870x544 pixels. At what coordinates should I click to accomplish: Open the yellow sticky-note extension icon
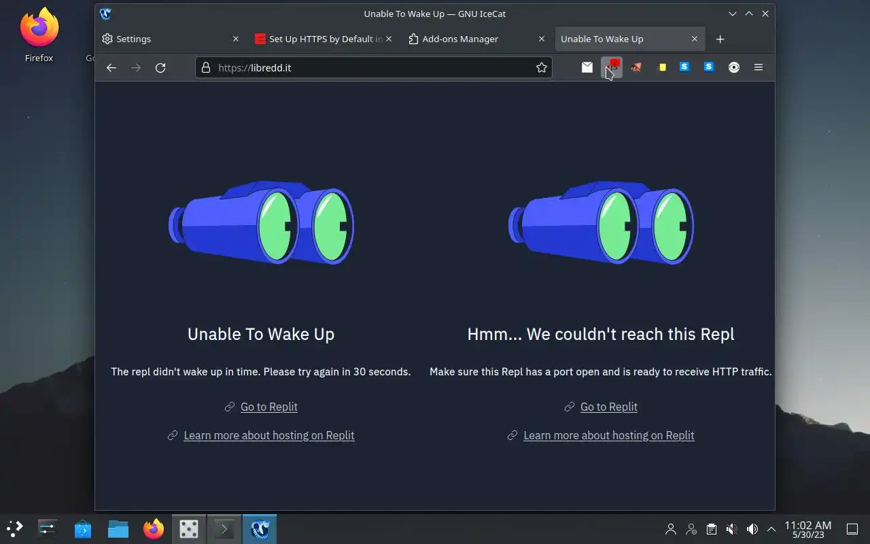click(661, 67)
